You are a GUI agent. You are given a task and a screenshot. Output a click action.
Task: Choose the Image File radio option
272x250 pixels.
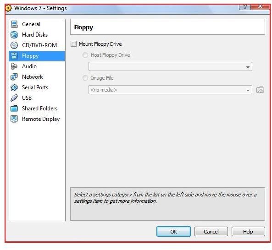pyautogui.click(x=85, y=78)
